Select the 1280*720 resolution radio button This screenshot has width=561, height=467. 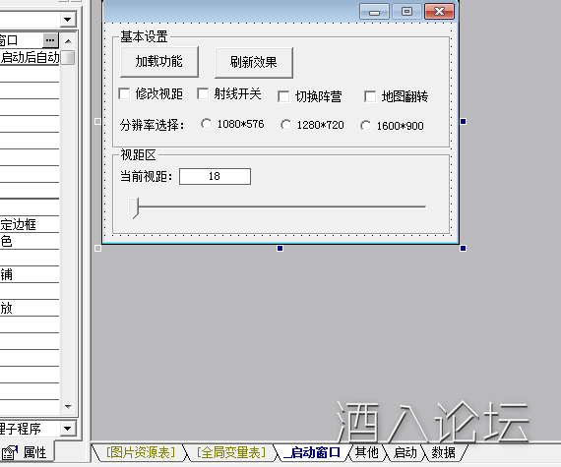coord(285,125)
